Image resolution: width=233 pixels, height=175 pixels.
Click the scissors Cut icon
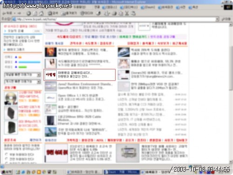127,14
